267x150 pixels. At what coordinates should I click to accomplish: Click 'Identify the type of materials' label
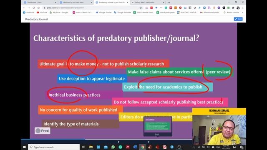point(81,124)
